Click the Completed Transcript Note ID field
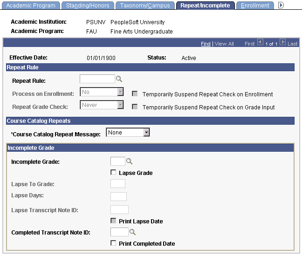Image resolution: width=302 pixels, height=255 pixels. click(119, 232)
